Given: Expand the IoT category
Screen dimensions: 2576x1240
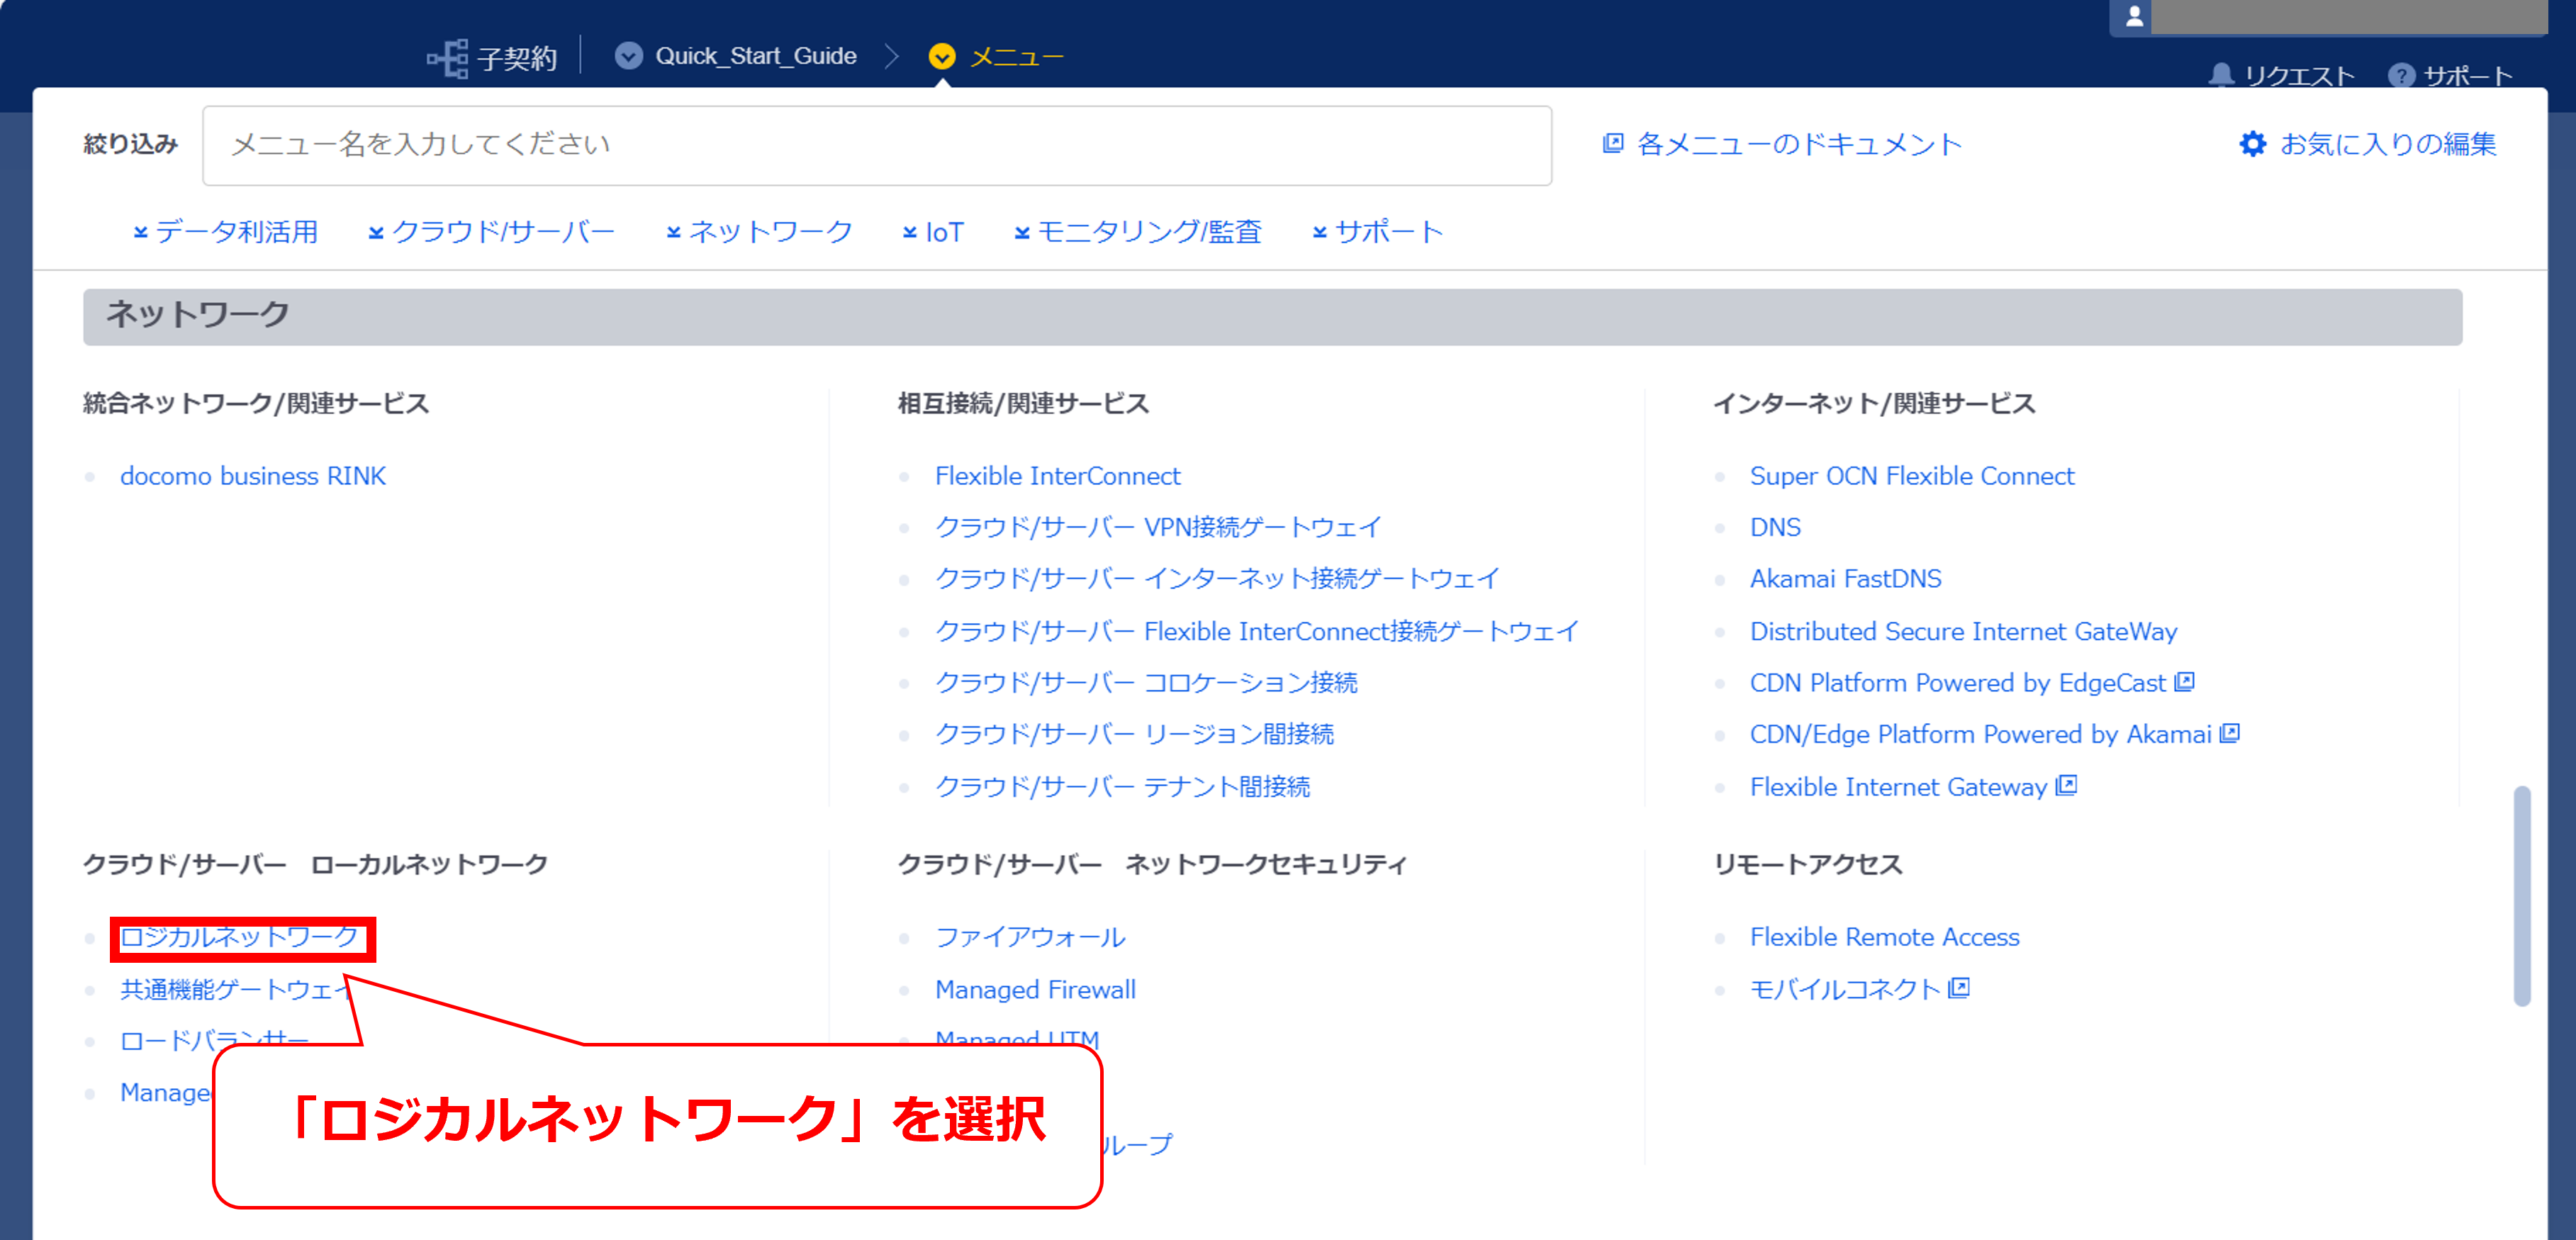Looking at the screenshot, I should (935, 231).
